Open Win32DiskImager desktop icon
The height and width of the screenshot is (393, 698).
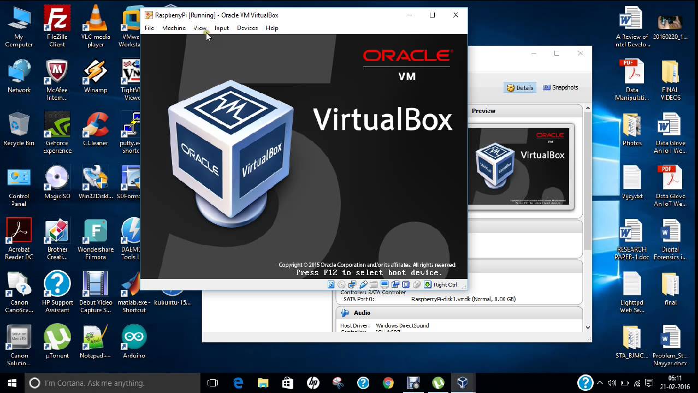pos(96,183)
